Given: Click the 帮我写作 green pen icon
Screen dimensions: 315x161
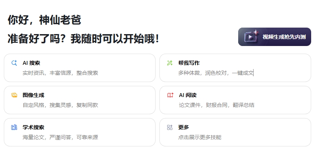Looking at the screenshot, I should pos(170,63).
